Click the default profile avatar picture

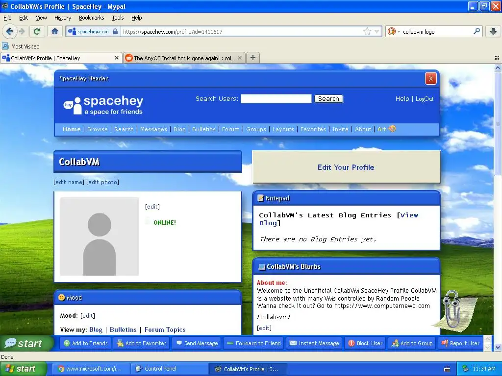point(100,236)
